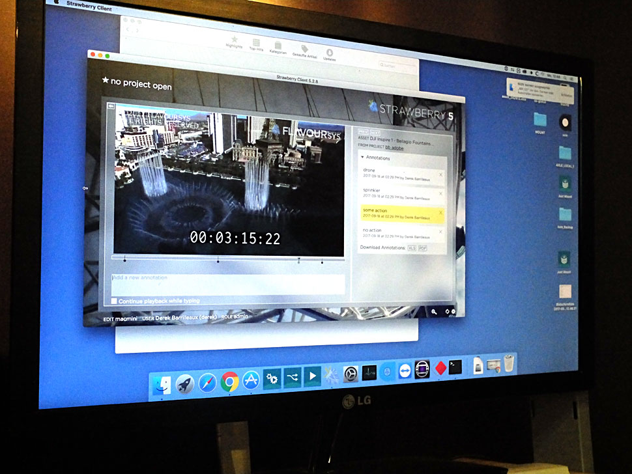This screenshot has width=632, height=474.
Task: Click the teal gears-and-play icon in the Dock
Action: tap(272, 378)
